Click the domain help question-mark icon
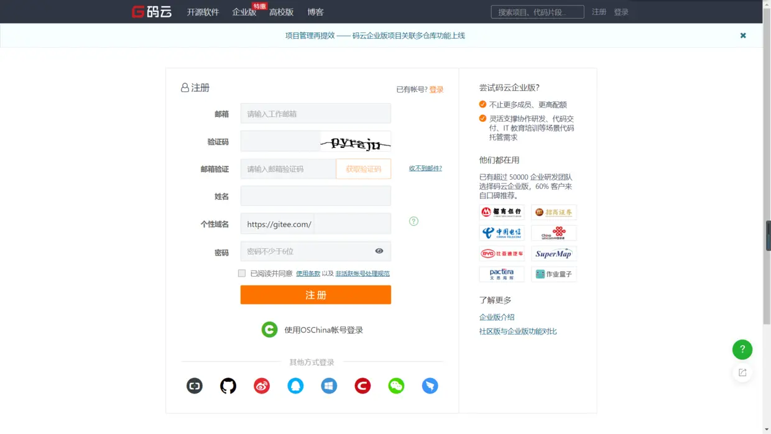The height and width of the screenshot is (434, 771). 413,221
